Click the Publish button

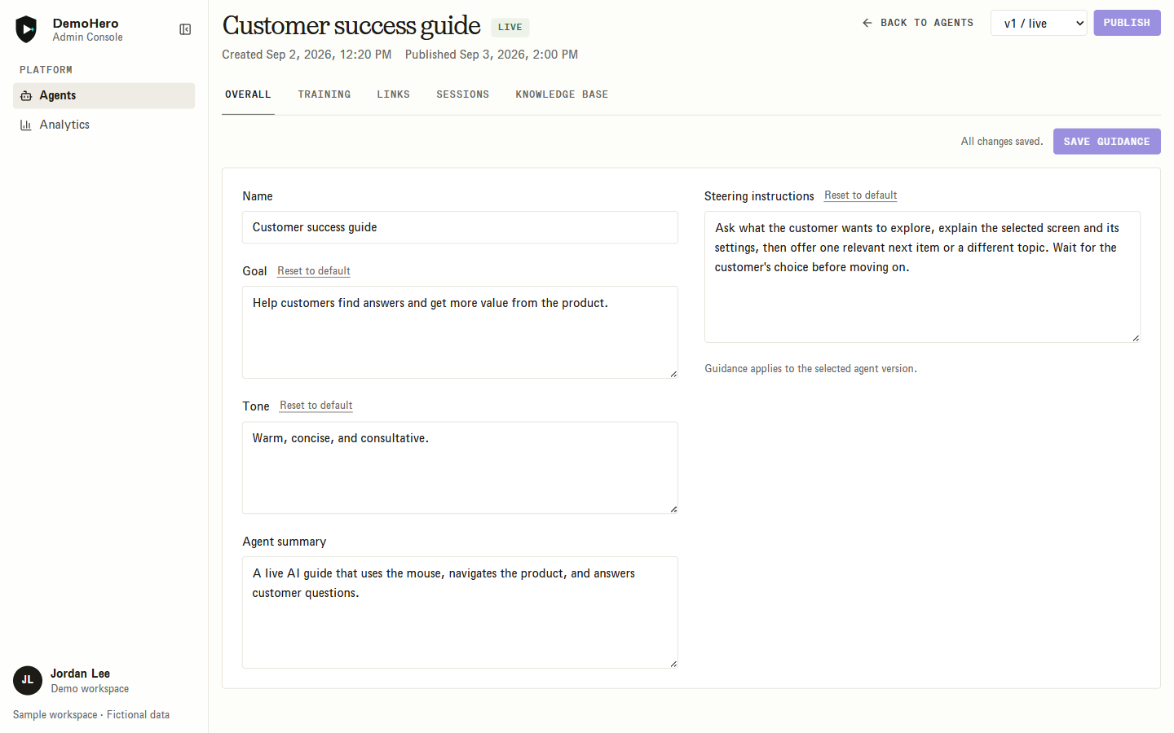coord(1127,23)
